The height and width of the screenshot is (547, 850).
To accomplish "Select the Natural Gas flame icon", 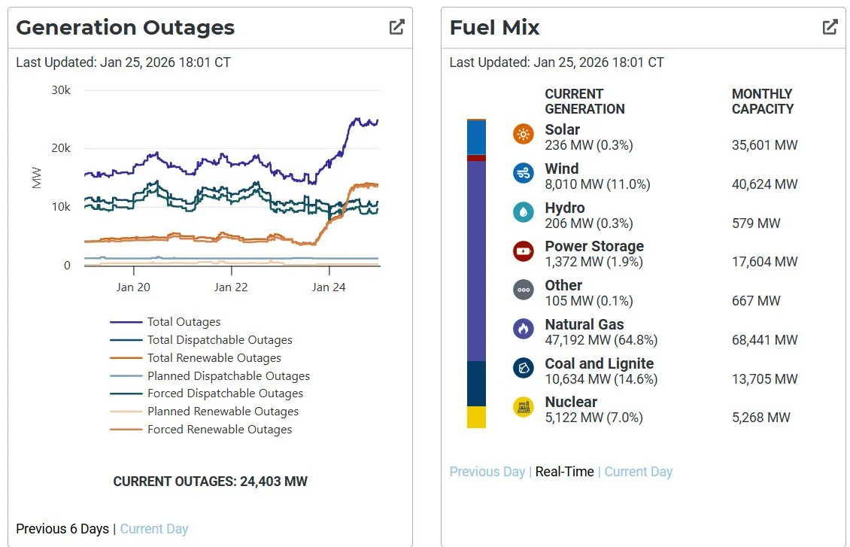I will pyautogui.click(x=524, y=328).
